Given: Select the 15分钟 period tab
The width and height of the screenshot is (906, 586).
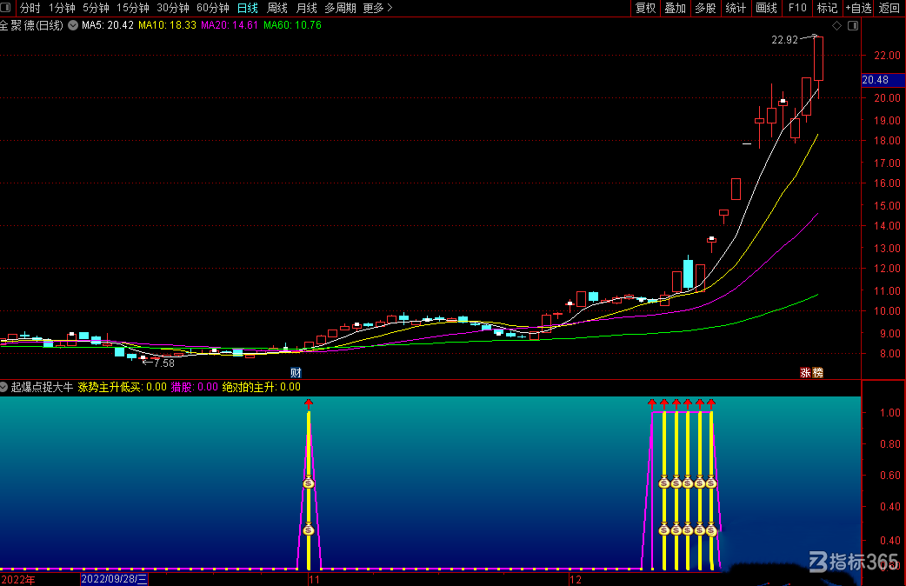Looking at the screenshot, I should [x=133, y=8].
